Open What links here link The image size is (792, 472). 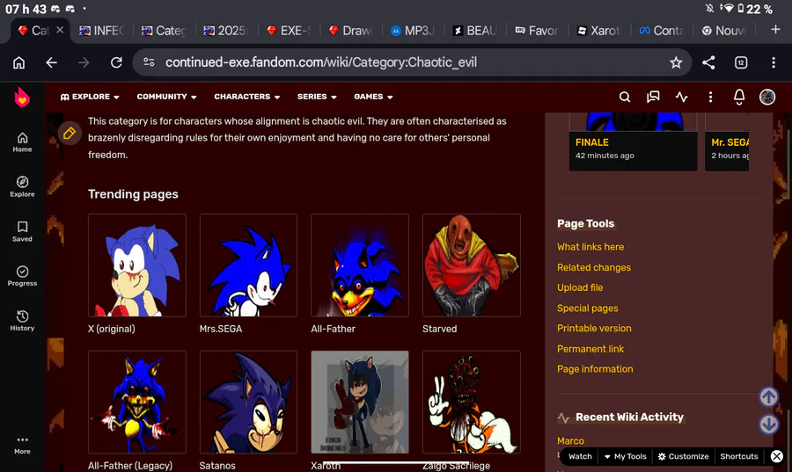[x=590, y=247]
